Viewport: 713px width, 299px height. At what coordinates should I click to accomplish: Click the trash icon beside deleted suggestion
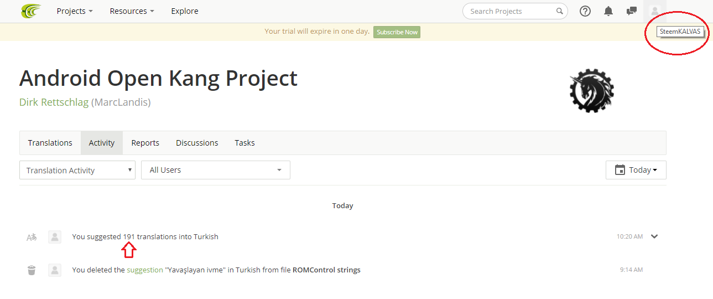[32, 270]
